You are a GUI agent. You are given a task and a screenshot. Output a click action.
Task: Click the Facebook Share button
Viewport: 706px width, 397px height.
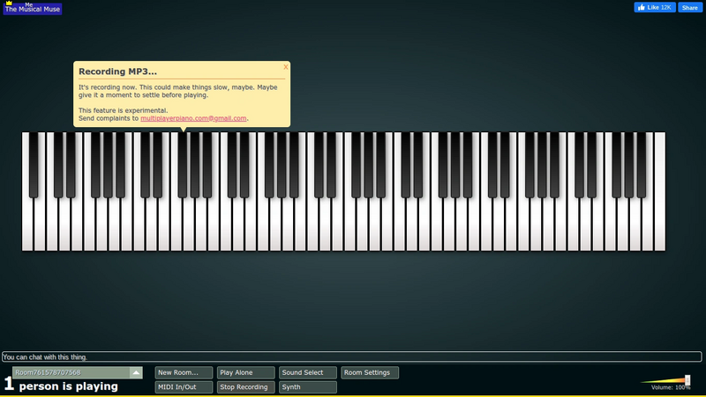(x=690, y=7)
